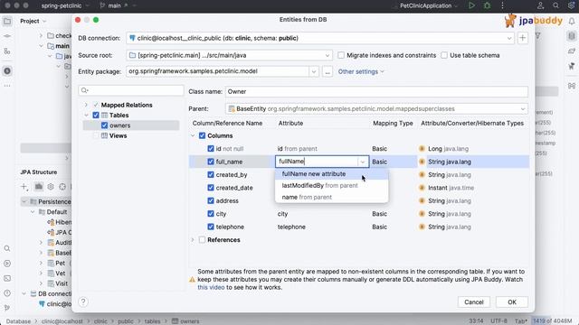Open the help question mark icon
The width and height of the screenshot is (579, 325).
pos(83,302)
